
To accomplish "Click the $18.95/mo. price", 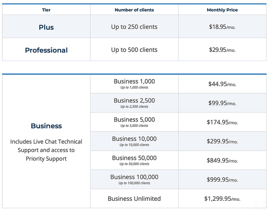I will point(222,27).
